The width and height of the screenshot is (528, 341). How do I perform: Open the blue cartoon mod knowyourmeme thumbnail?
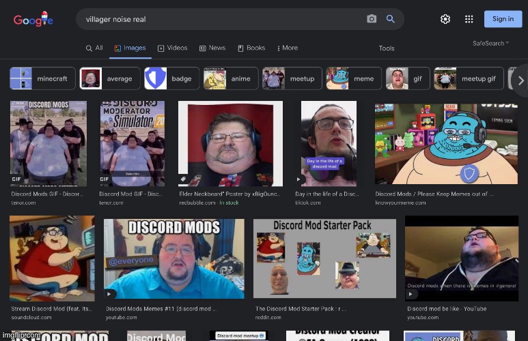446,144
